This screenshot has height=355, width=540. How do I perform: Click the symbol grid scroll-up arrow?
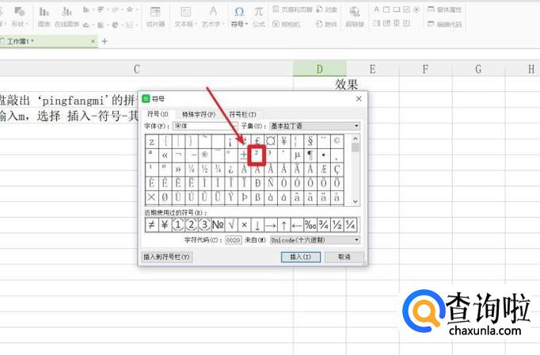(x=356, y=139)
